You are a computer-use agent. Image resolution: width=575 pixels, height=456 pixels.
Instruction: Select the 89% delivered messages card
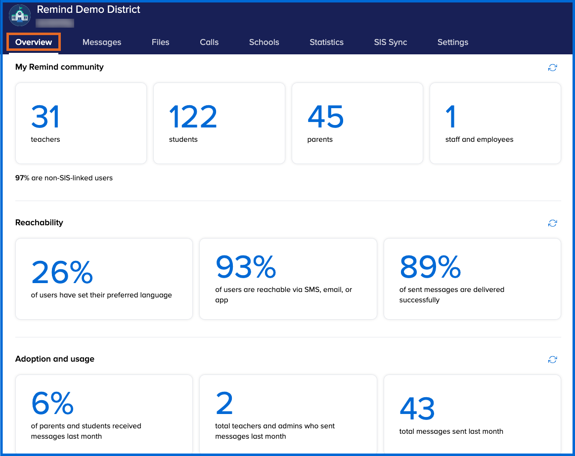[472, 279]
